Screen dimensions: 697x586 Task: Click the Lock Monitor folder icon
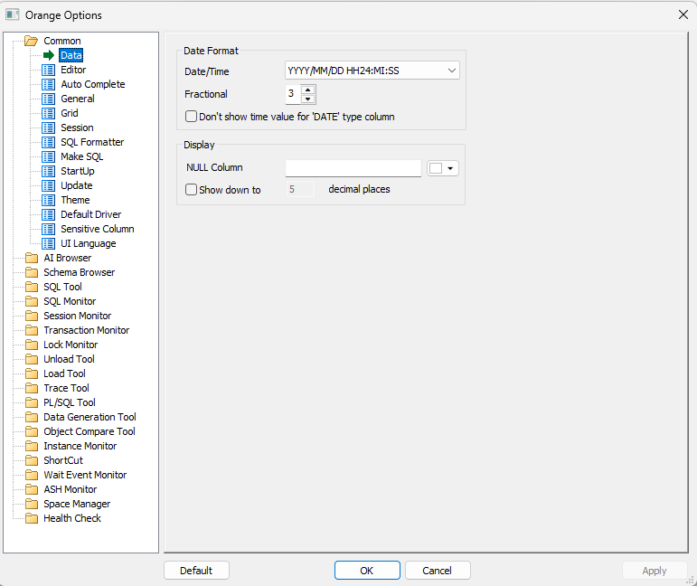click(x=32, y=345)
